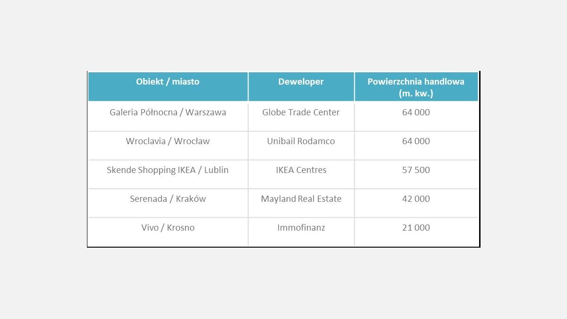Click the 'Globe Trade Center' developer cell

[301, 112]
